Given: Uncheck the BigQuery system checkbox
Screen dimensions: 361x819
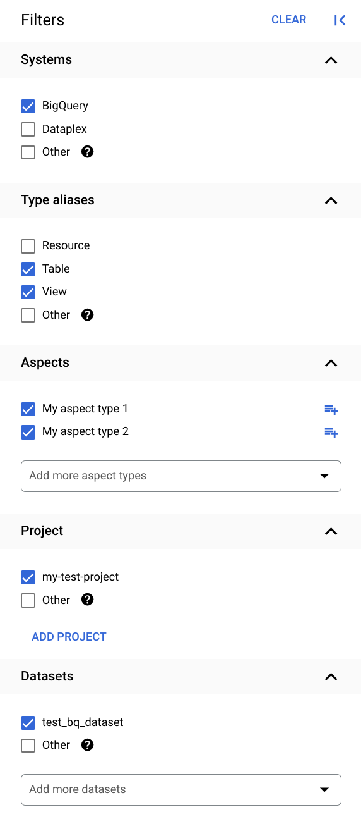Looking at the screenshot, I should tap(28, 106).
